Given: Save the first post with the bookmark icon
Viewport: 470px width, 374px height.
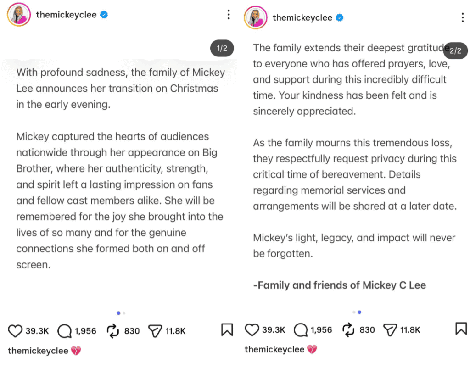Looking at the screenshot, I should pos(227,330).
